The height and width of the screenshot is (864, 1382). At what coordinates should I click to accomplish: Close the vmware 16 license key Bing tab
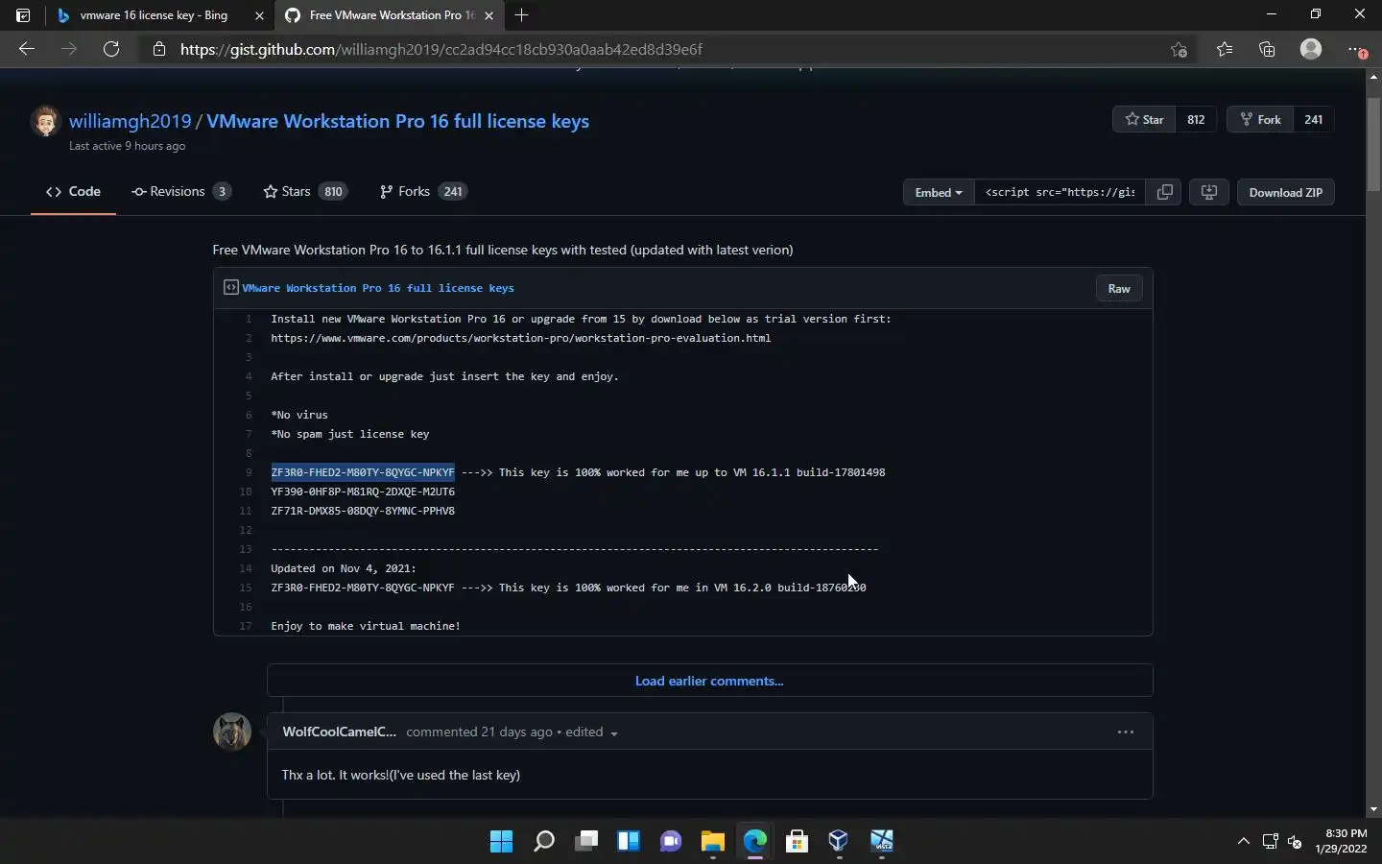(x=259, y=15)
